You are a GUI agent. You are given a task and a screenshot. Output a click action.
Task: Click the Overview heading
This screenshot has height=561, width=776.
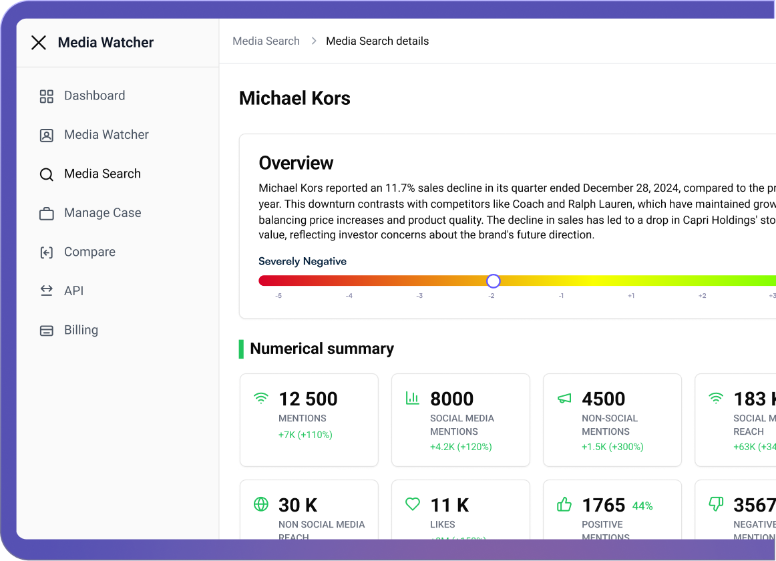(x=296, y=163)
